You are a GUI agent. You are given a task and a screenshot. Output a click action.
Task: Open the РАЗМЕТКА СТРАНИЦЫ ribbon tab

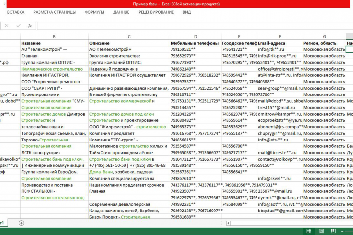coord(54,12)
